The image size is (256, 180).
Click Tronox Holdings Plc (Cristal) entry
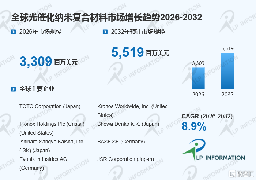click(52, 128)
